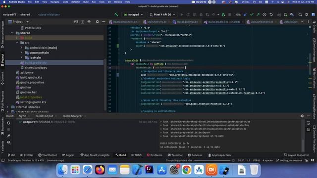Click the Build sync refresh icon
The height and width of the screenshot is (178, 317).
(8, 123)
